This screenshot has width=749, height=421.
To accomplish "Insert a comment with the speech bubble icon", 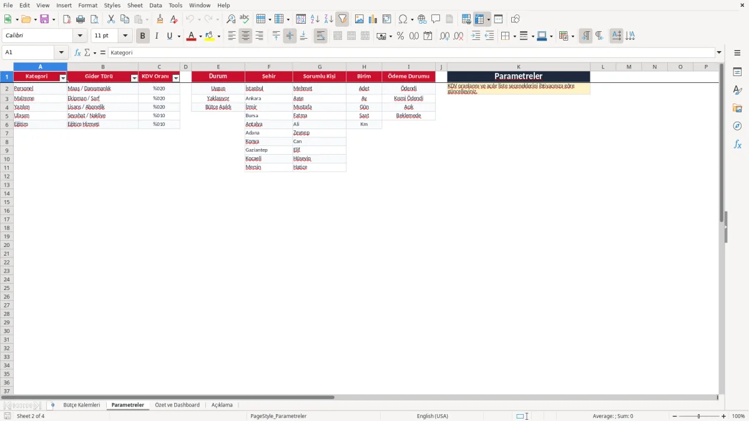I will click(x=436, y=19).
